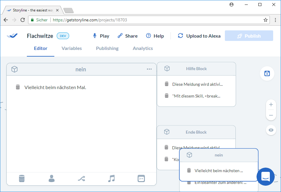Screen dimensions: 281x192
Task: Click the terminal code step icon
Action: tap(141, 178)
